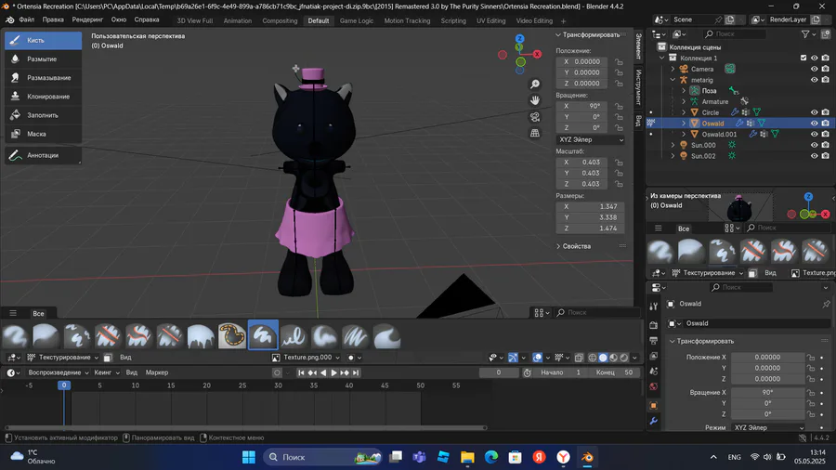
Task: Toggle visibility eye for metarig
Action: point(814,80)
